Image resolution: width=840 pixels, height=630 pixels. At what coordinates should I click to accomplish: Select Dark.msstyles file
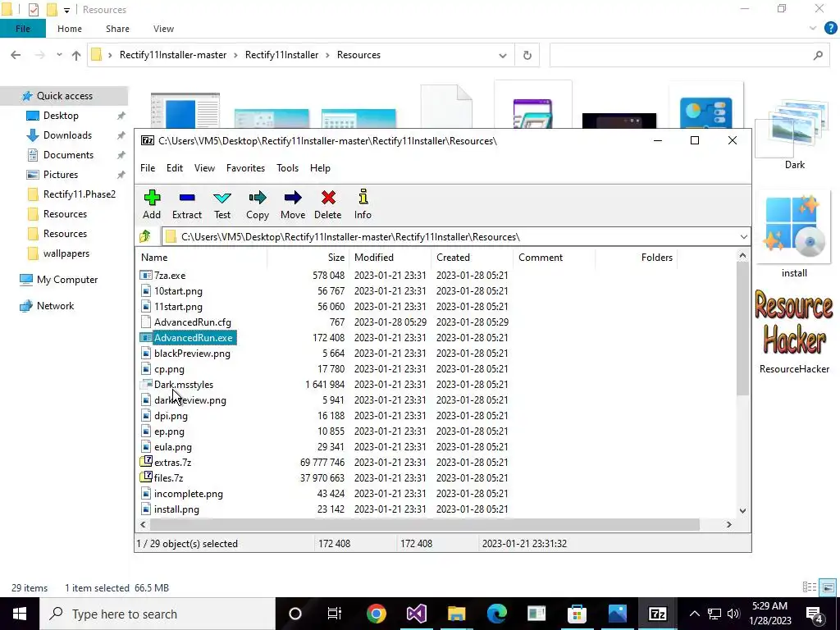tap(184, 384)
